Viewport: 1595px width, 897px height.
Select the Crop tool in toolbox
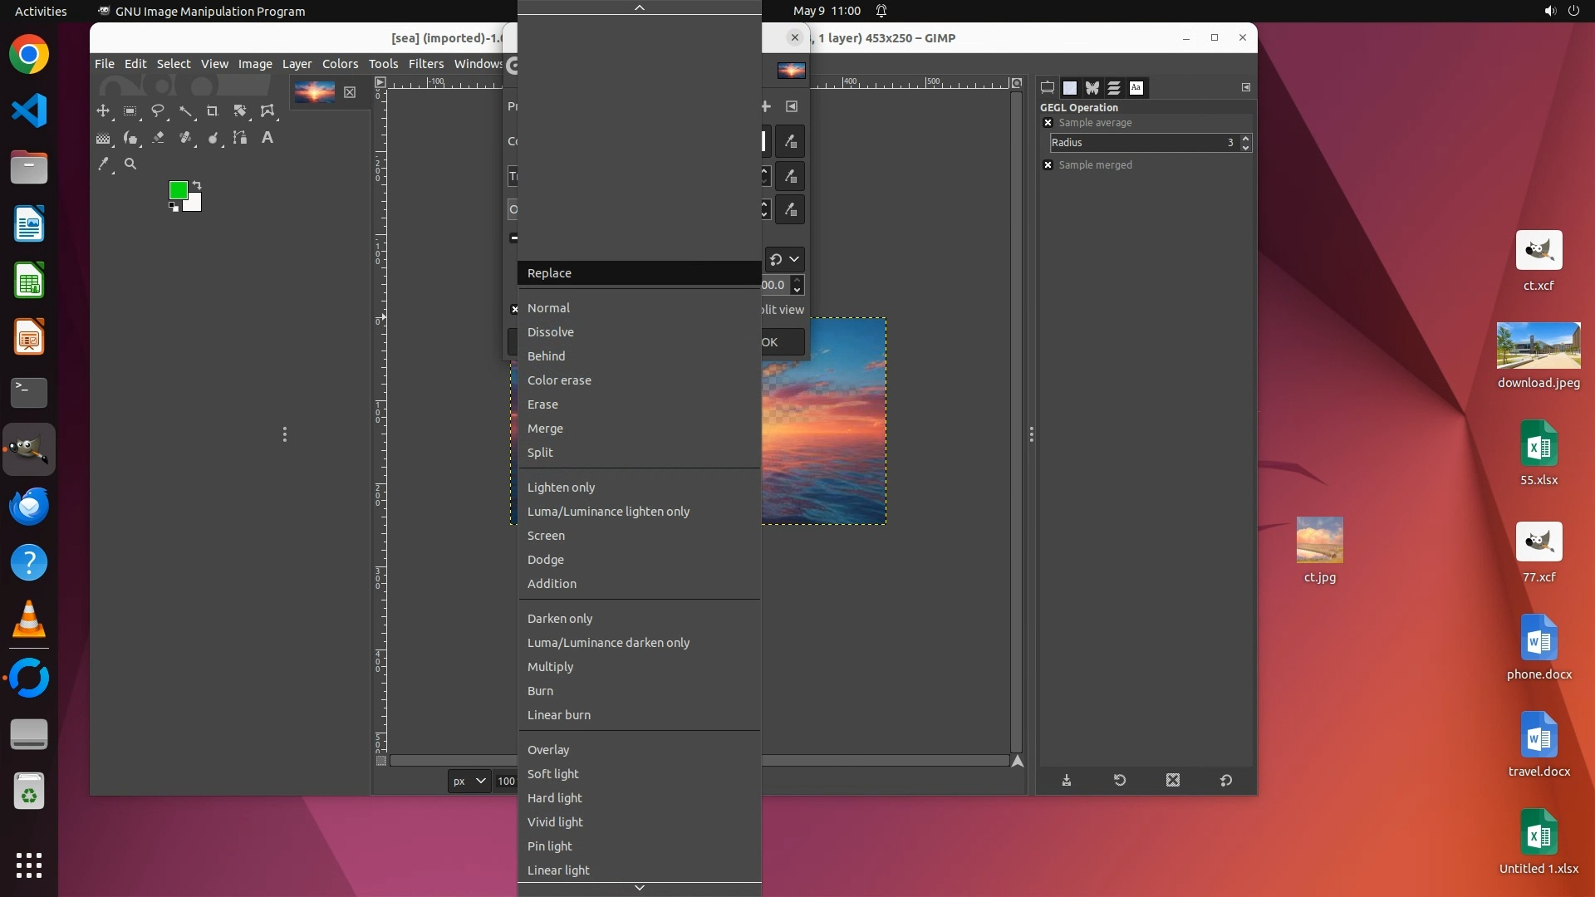[x=212, y=110]
